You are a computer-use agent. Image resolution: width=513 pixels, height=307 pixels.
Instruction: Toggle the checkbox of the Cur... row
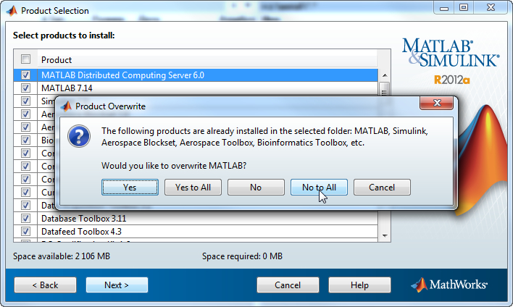(x=25, y=193)
